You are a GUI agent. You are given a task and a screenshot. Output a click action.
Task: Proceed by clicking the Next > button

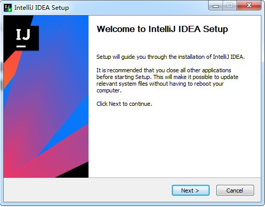[190, 190]
